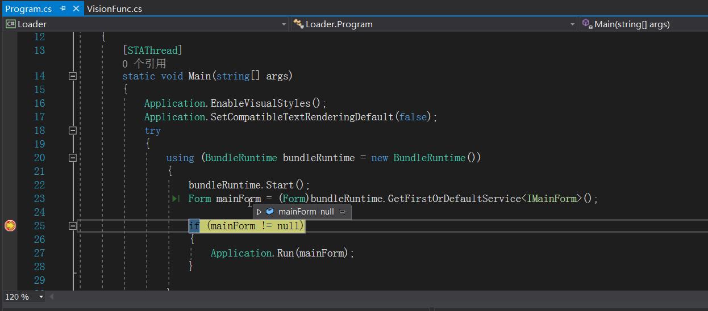Screen dimensions: 708x311
Task: Toggle pin on the Program.cs tab
Action: [63, 9]
